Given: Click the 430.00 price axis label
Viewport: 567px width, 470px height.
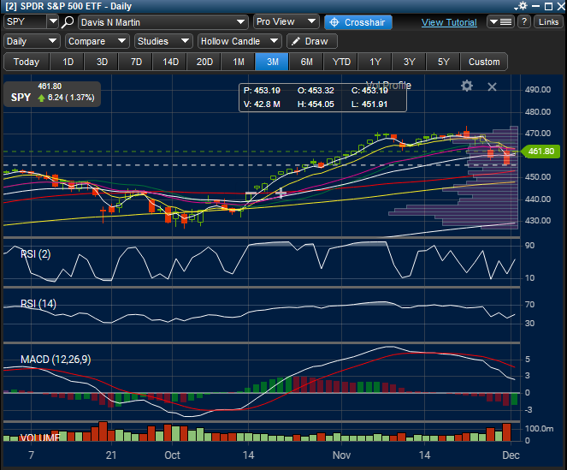Looking at the screenshot, I should pos(538,221).
